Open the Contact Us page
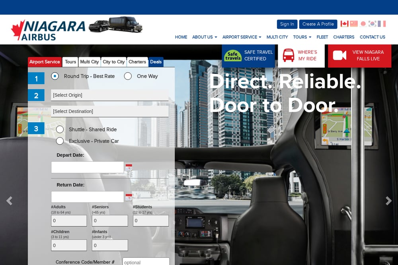Screen dimensions: 398x265 [x=373, y=37]
